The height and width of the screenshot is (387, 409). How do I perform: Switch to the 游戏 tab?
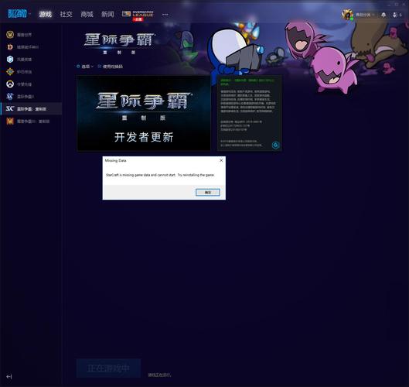[46, 14]
